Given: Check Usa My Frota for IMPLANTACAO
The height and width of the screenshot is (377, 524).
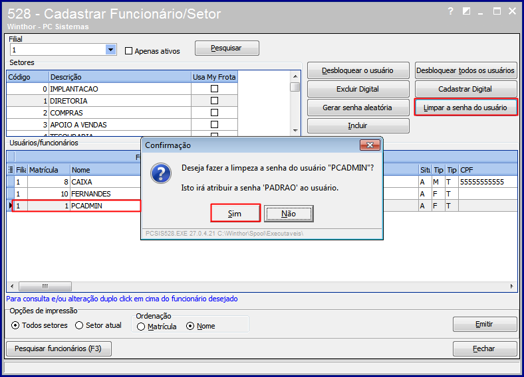Looking at the screenshot, I should pos(215,89).
